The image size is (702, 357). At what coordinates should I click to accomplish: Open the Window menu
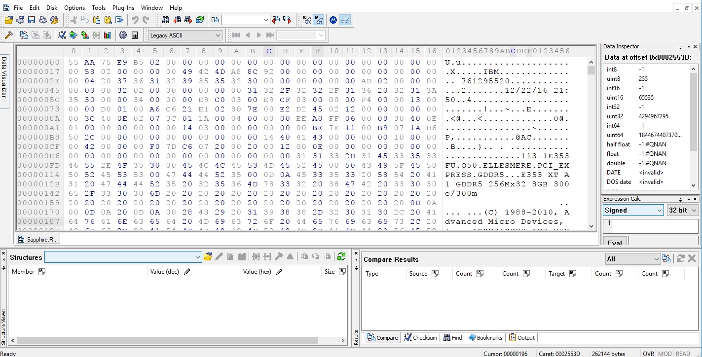pyautogui.click(x=152, y=8)
